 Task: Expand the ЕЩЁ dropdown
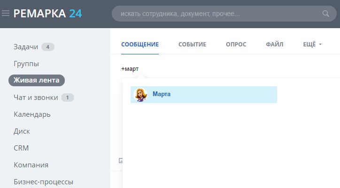pyautogui.click(x=312, y=45)
